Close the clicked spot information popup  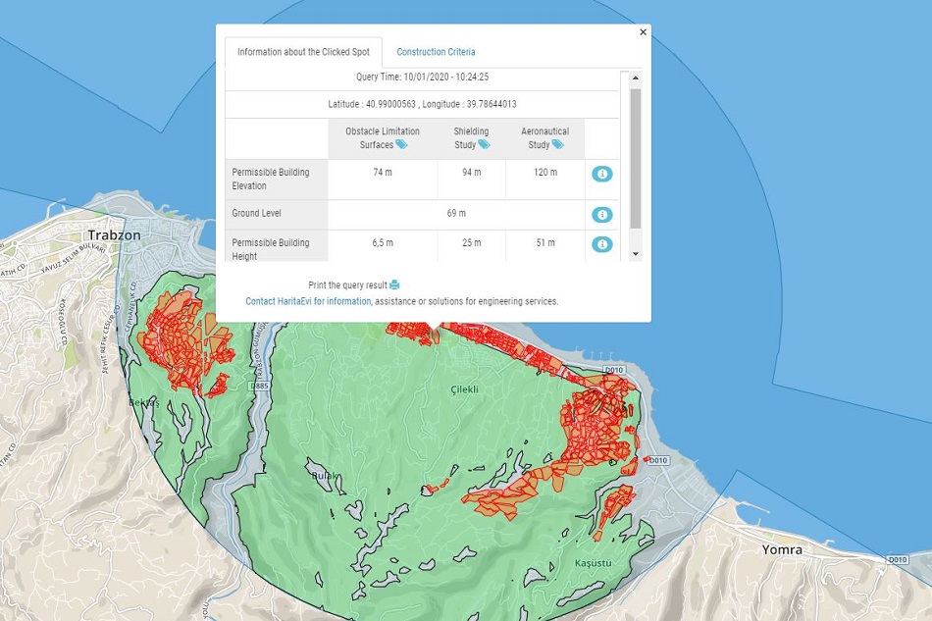[x=644, y=32]
